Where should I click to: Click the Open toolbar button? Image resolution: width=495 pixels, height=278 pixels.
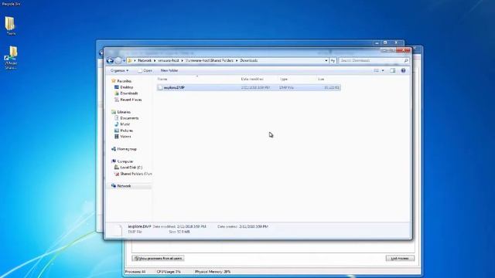coord(145,70)
